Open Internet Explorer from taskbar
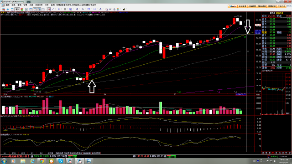Image resolution: width=292 pixels, height=164 pixels. (32, 161)
